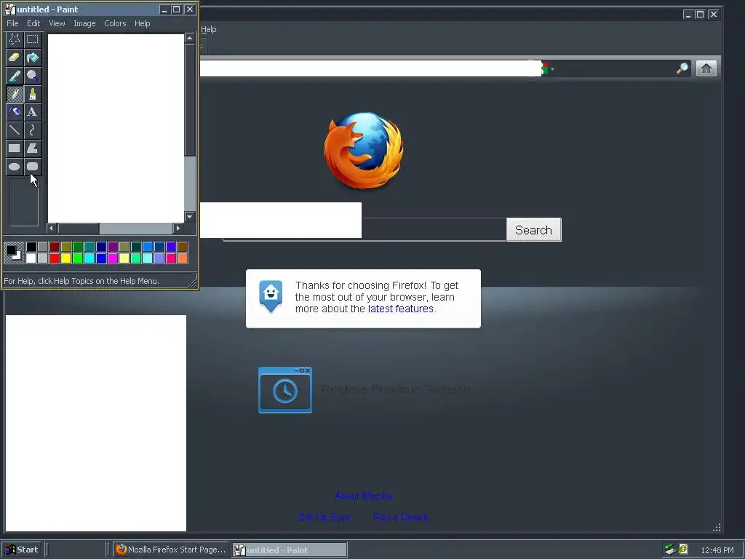745x559 pixels.
Task: Activate the Pick Color eyedropper tool
Action: [x=15, y=76]
